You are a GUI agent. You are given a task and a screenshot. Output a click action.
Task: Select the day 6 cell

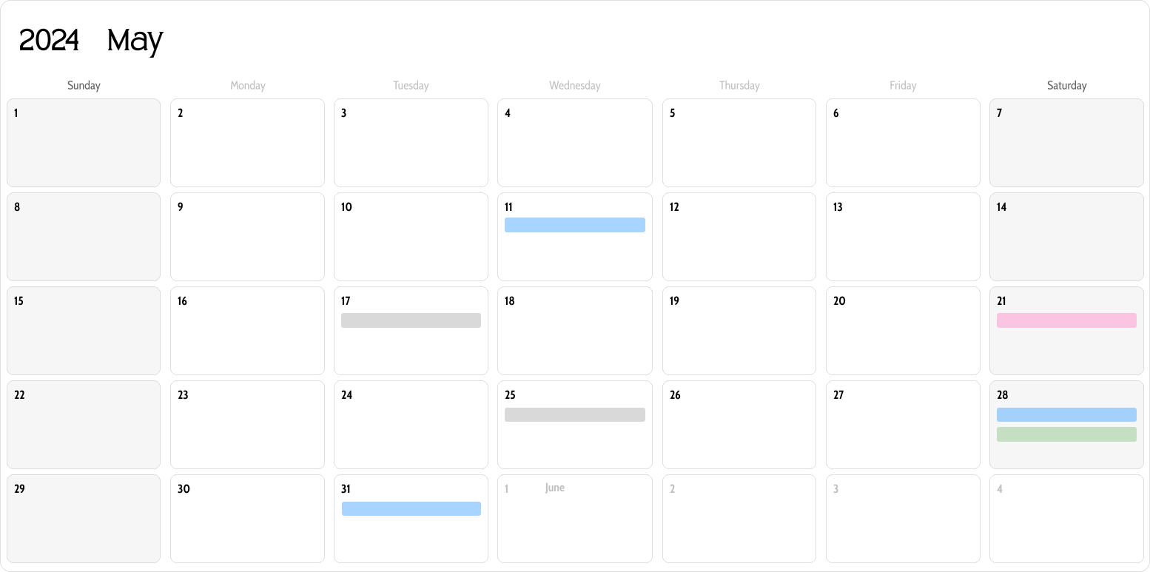point(903,143)
